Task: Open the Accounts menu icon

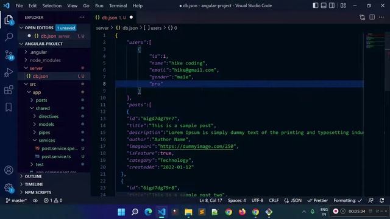Action: click(x=9, y=170)
